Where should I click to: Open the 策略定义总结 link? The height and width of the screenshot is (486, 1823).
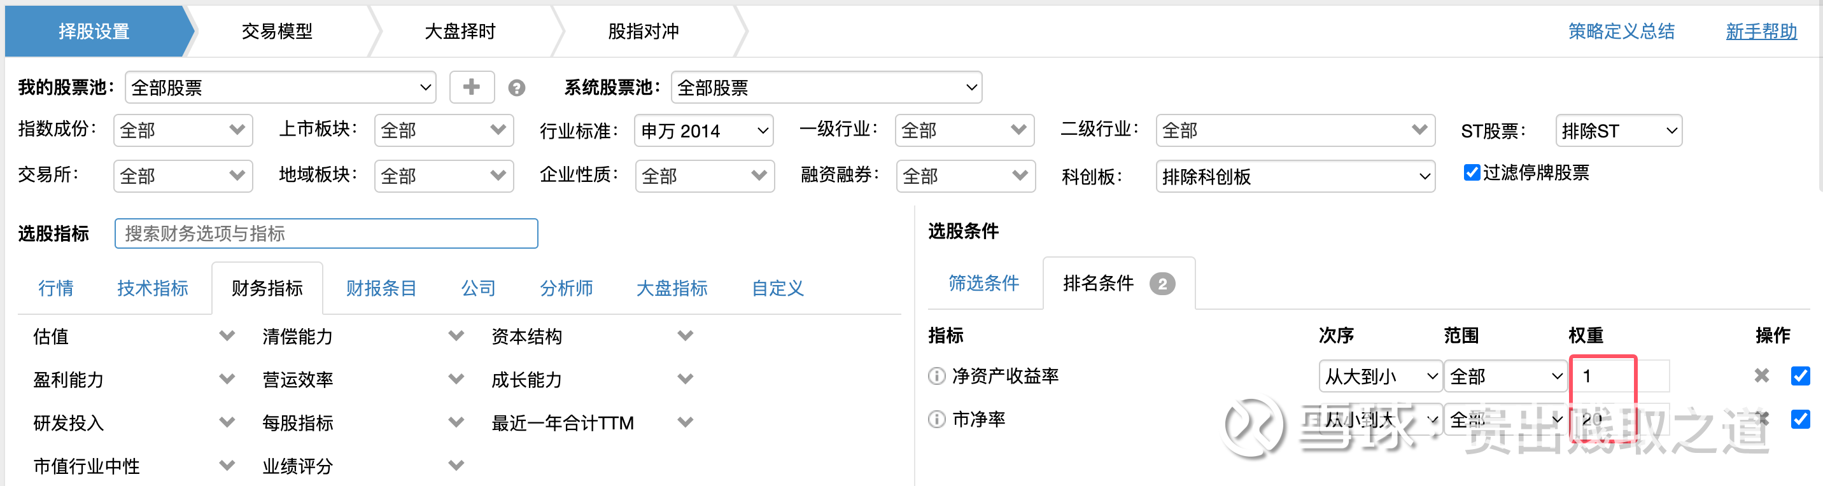(x=1621, y=31)
